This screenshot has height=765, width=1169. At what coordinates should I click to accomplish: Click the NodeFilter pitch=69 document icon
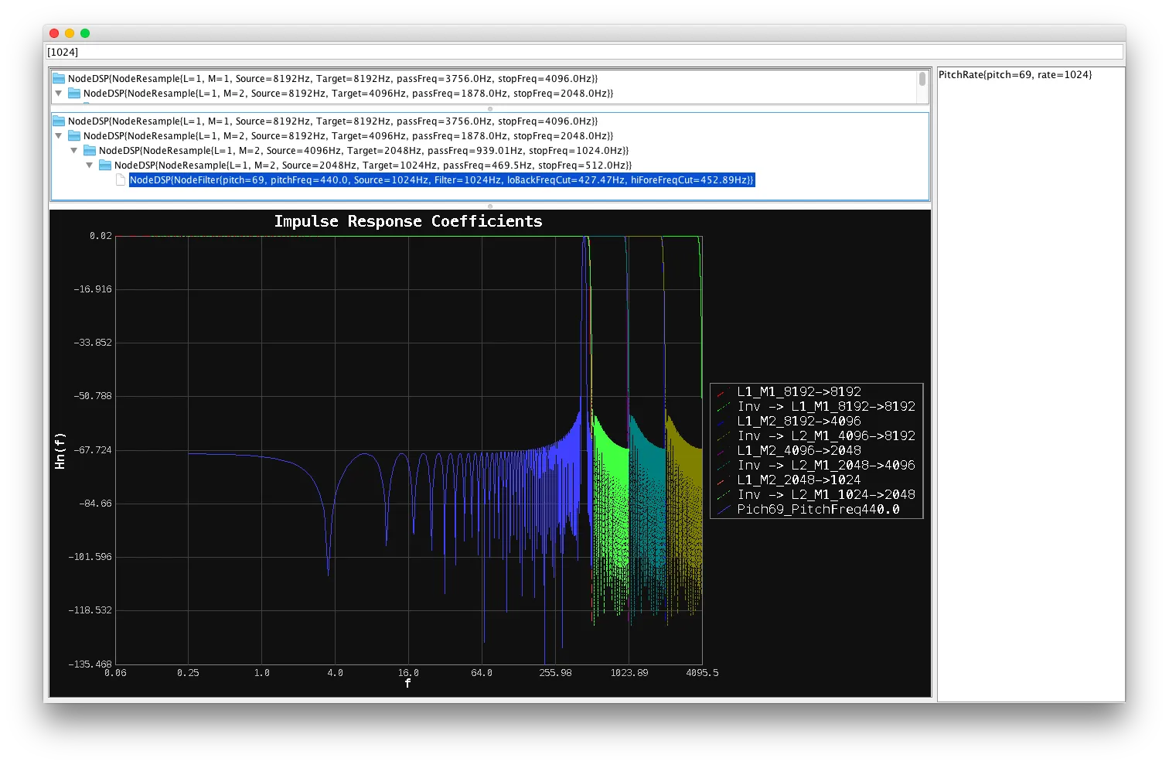point(121,180)
